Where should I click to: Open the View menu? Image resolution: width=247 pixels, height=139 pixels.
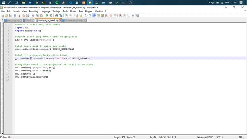coord(24,11)
